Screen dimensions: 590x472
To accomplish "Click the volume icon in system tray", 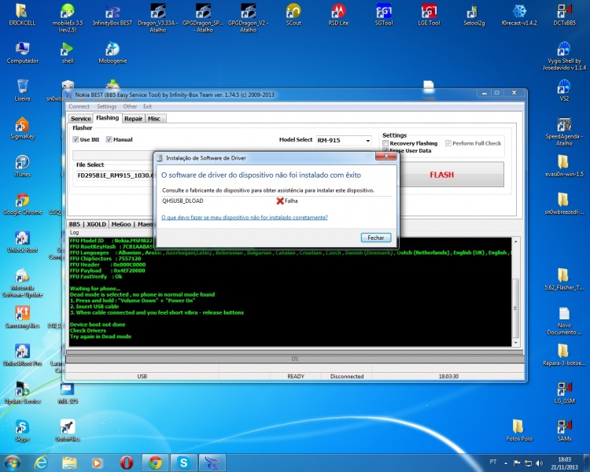I will [x=539, y=463].
